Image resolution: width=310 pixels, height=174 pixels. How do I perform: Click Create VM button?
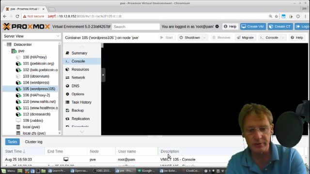(253, 27)
